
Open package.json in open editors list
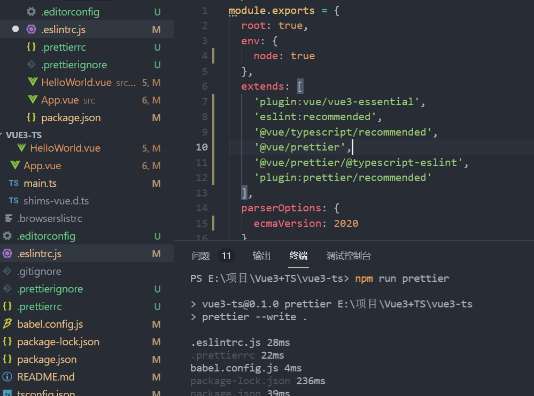87,117
